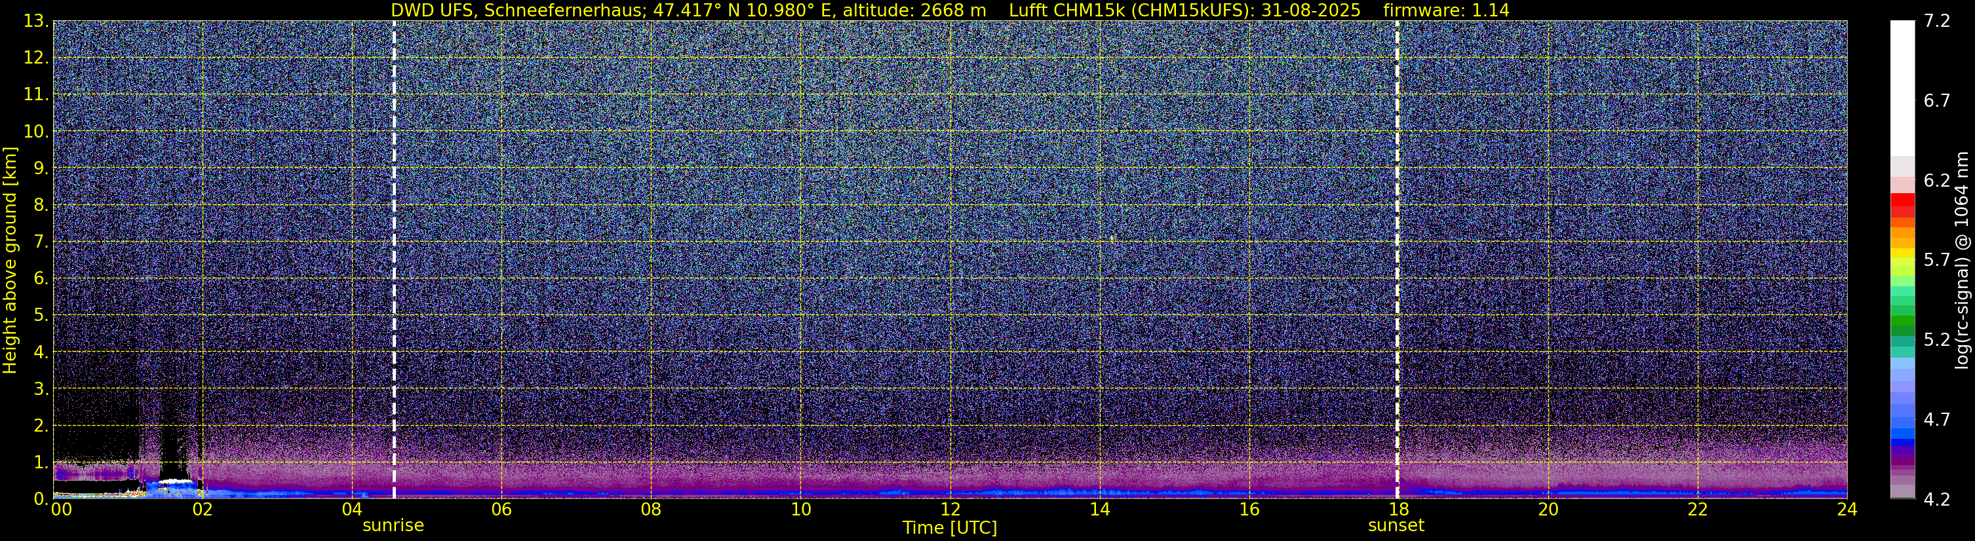
Task: Click the colorbar value '5.7'
Action: (1937, 261)
